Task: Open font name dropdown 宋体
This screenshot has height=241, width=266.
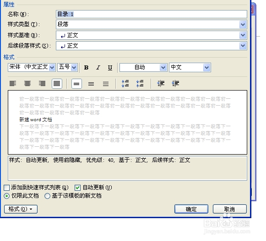Action: 52,68
